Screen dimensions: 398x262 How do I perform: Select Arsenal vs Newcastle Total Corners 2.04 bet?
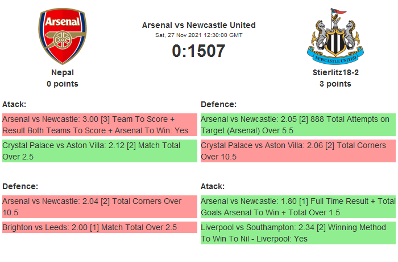(x=100, y=207)
